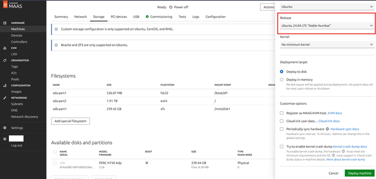Open Network discovery in the sidebar
This screenshot has width=376, height=179.
point(24,117)
